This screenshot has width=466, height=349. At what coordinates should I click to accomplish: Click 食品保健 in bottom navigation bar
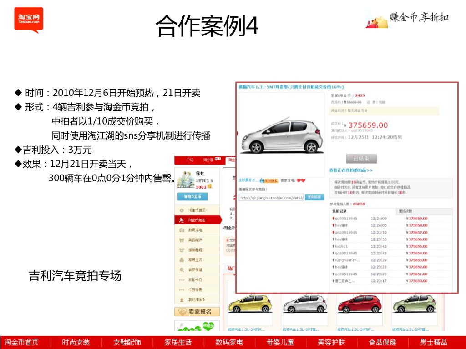[x=382, y=343]
